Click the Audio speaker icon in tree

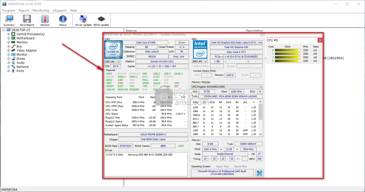(13, 63)
